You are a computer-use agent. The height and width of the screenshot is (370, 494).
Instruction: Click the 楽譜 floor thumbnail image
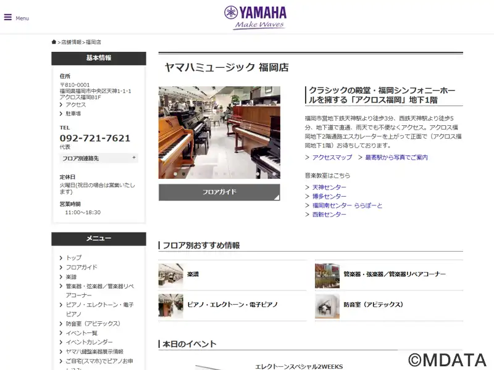coord(171,276)
